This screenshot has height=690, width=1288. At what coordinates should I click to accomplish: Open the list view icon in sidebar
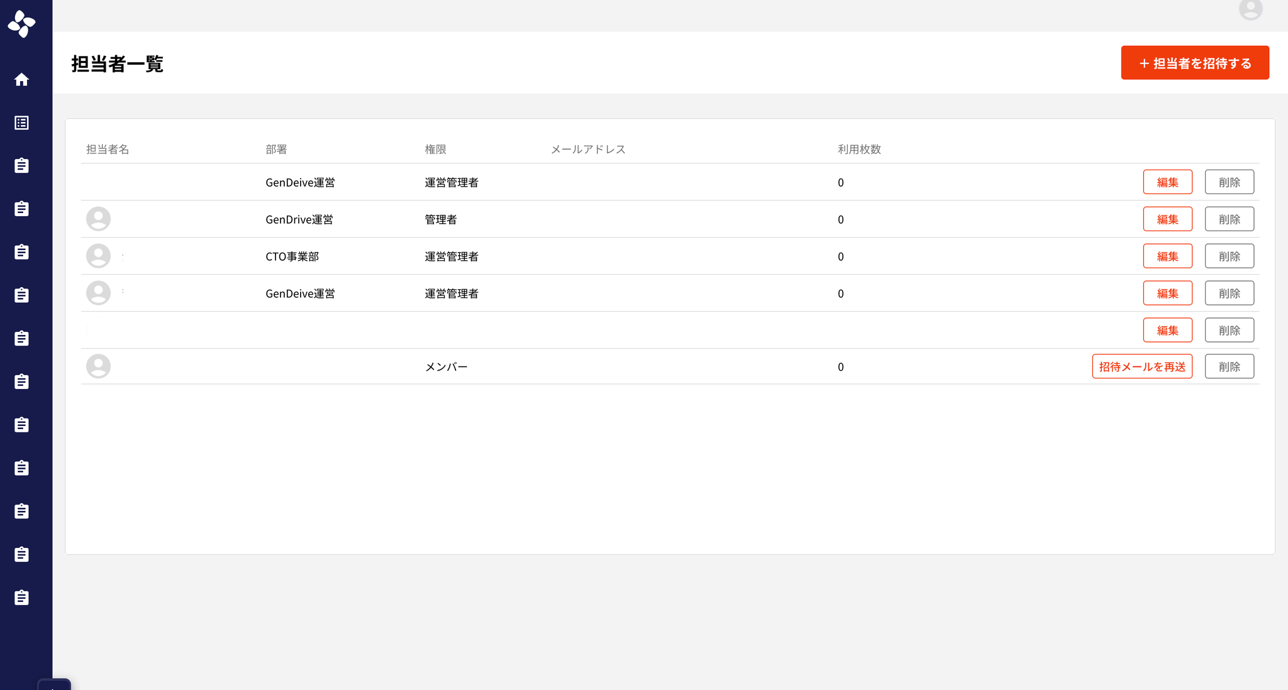(x=21, y=123)
